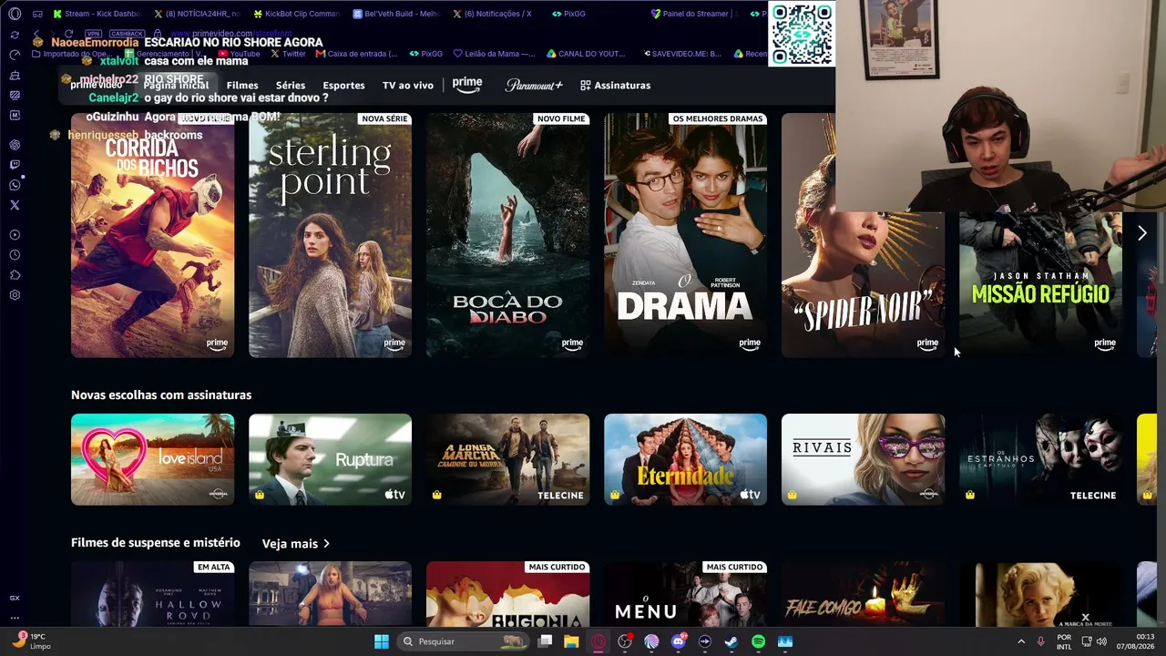The height and width of the screenshot is (656, 1166).
Task: Open Task View on the taskbar
Action: [545, 641]
